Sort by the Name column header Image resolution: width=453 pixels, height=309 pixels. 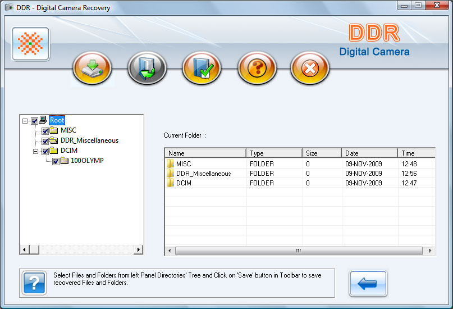click(205, 153)
